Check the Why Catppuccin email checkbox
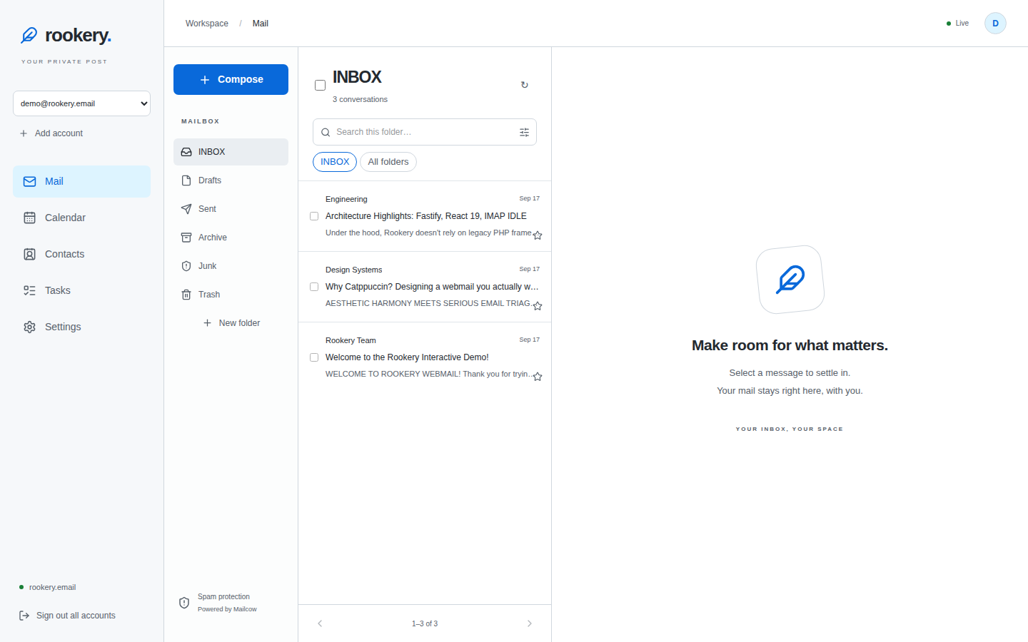The width and height of the screenshot is (1028, 642). click(314, 287)
